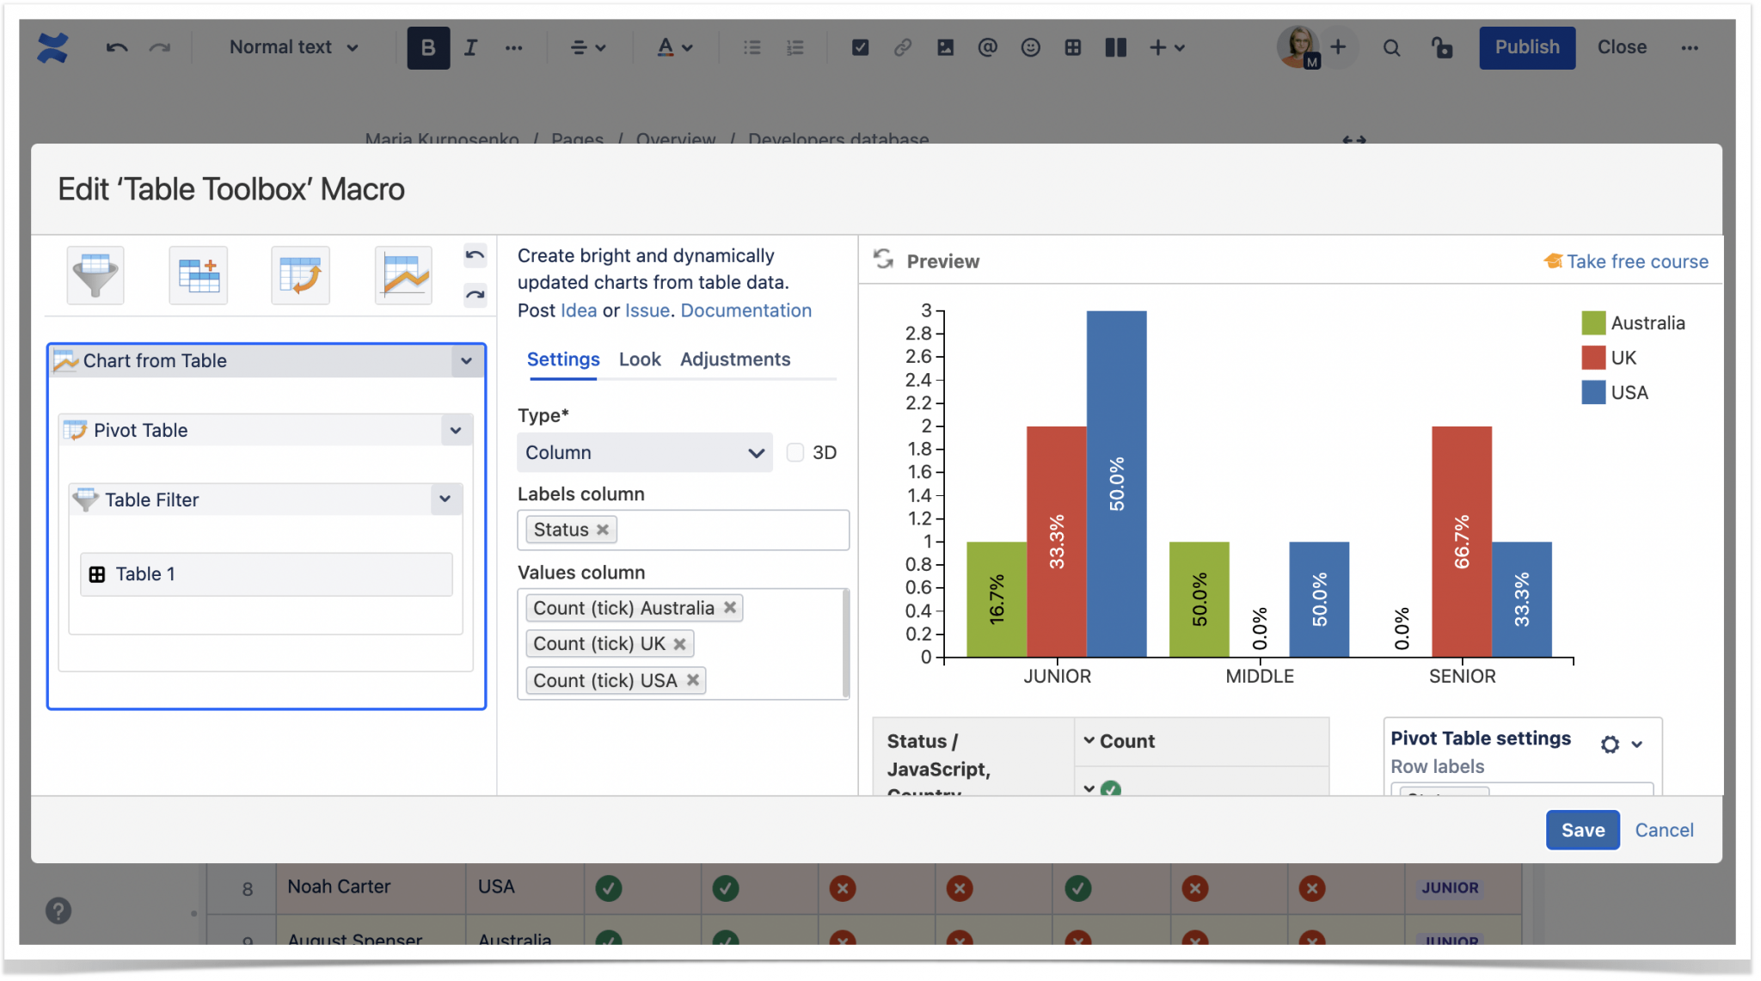
Task: Collapse the Chart from Table section
Action: (x=466, y=360)
